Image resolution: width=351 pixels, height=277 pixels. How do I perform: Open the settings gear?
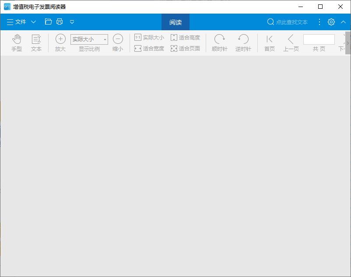point(331,22)
